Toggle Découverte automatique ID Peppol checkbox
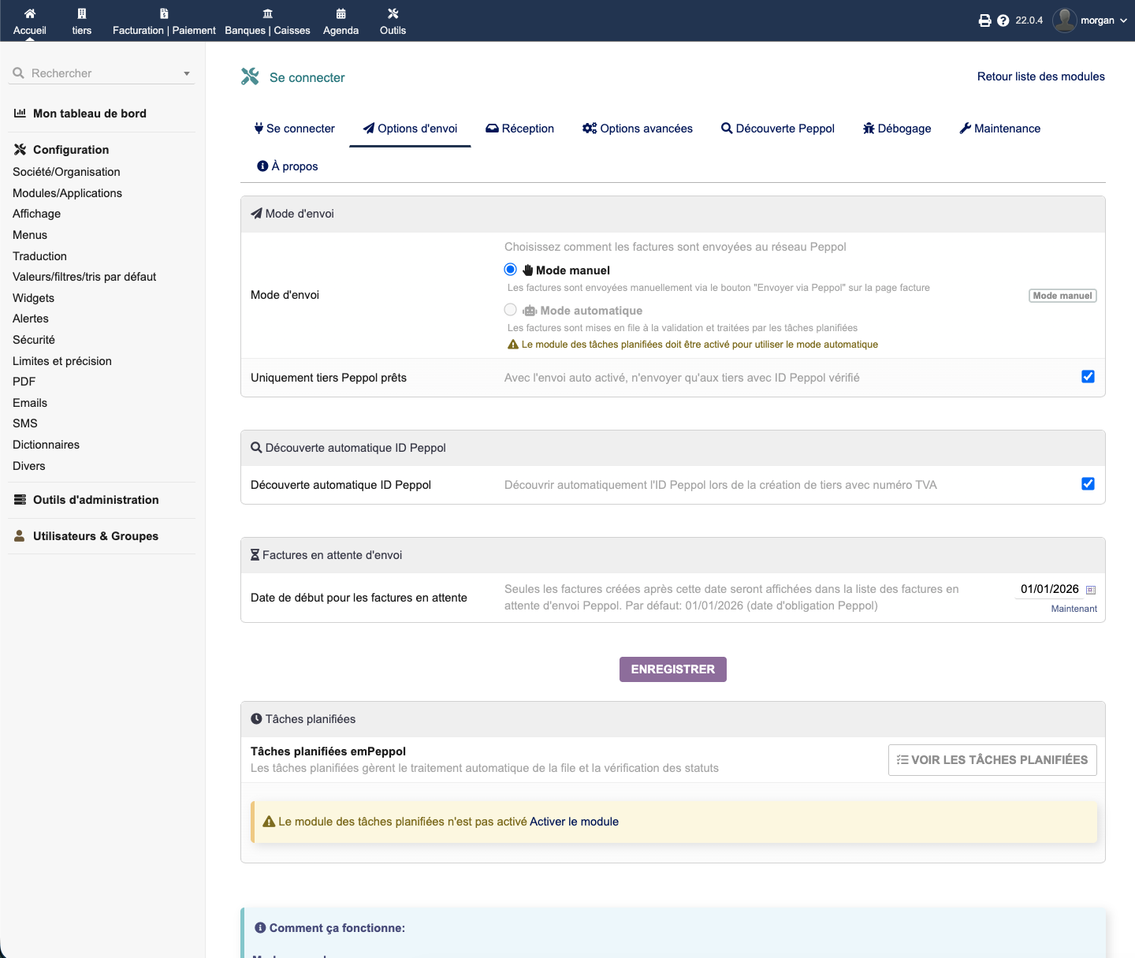 point(1088,484)
